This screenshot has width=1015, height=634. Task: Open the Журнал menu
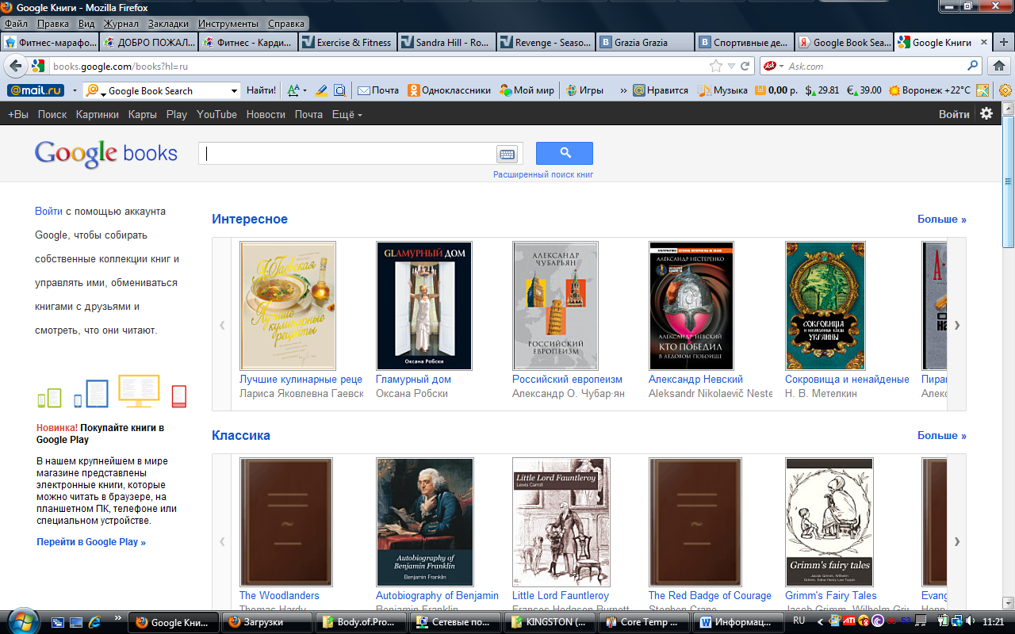coord(121,24)
